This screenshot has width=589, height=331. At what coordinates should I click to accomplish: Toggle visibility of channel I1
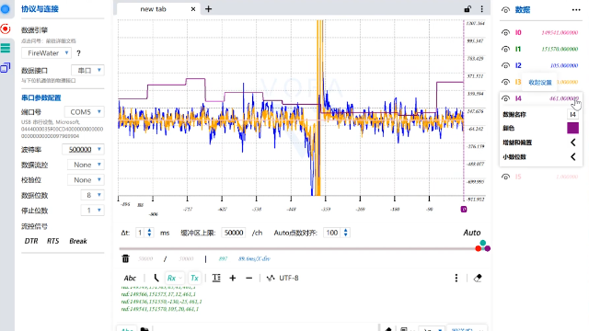point(505,49)
